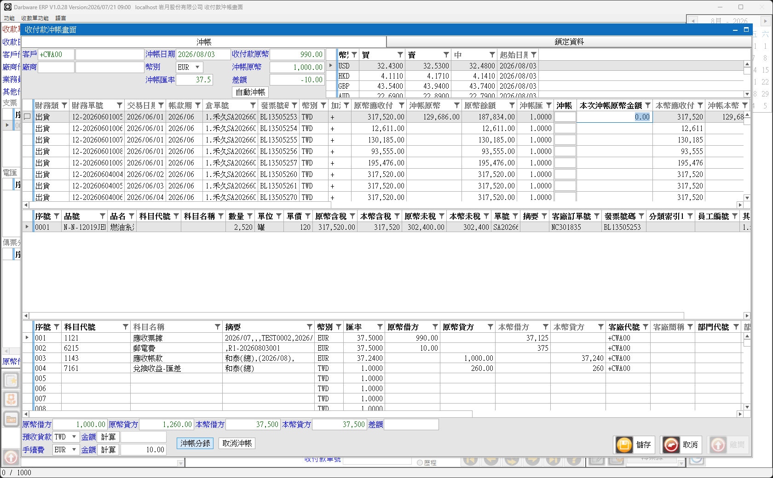Viewport: 773px width, 478px height.
Task: Open 沖帳匯 column filter dropdown
Action: point(549,105)
